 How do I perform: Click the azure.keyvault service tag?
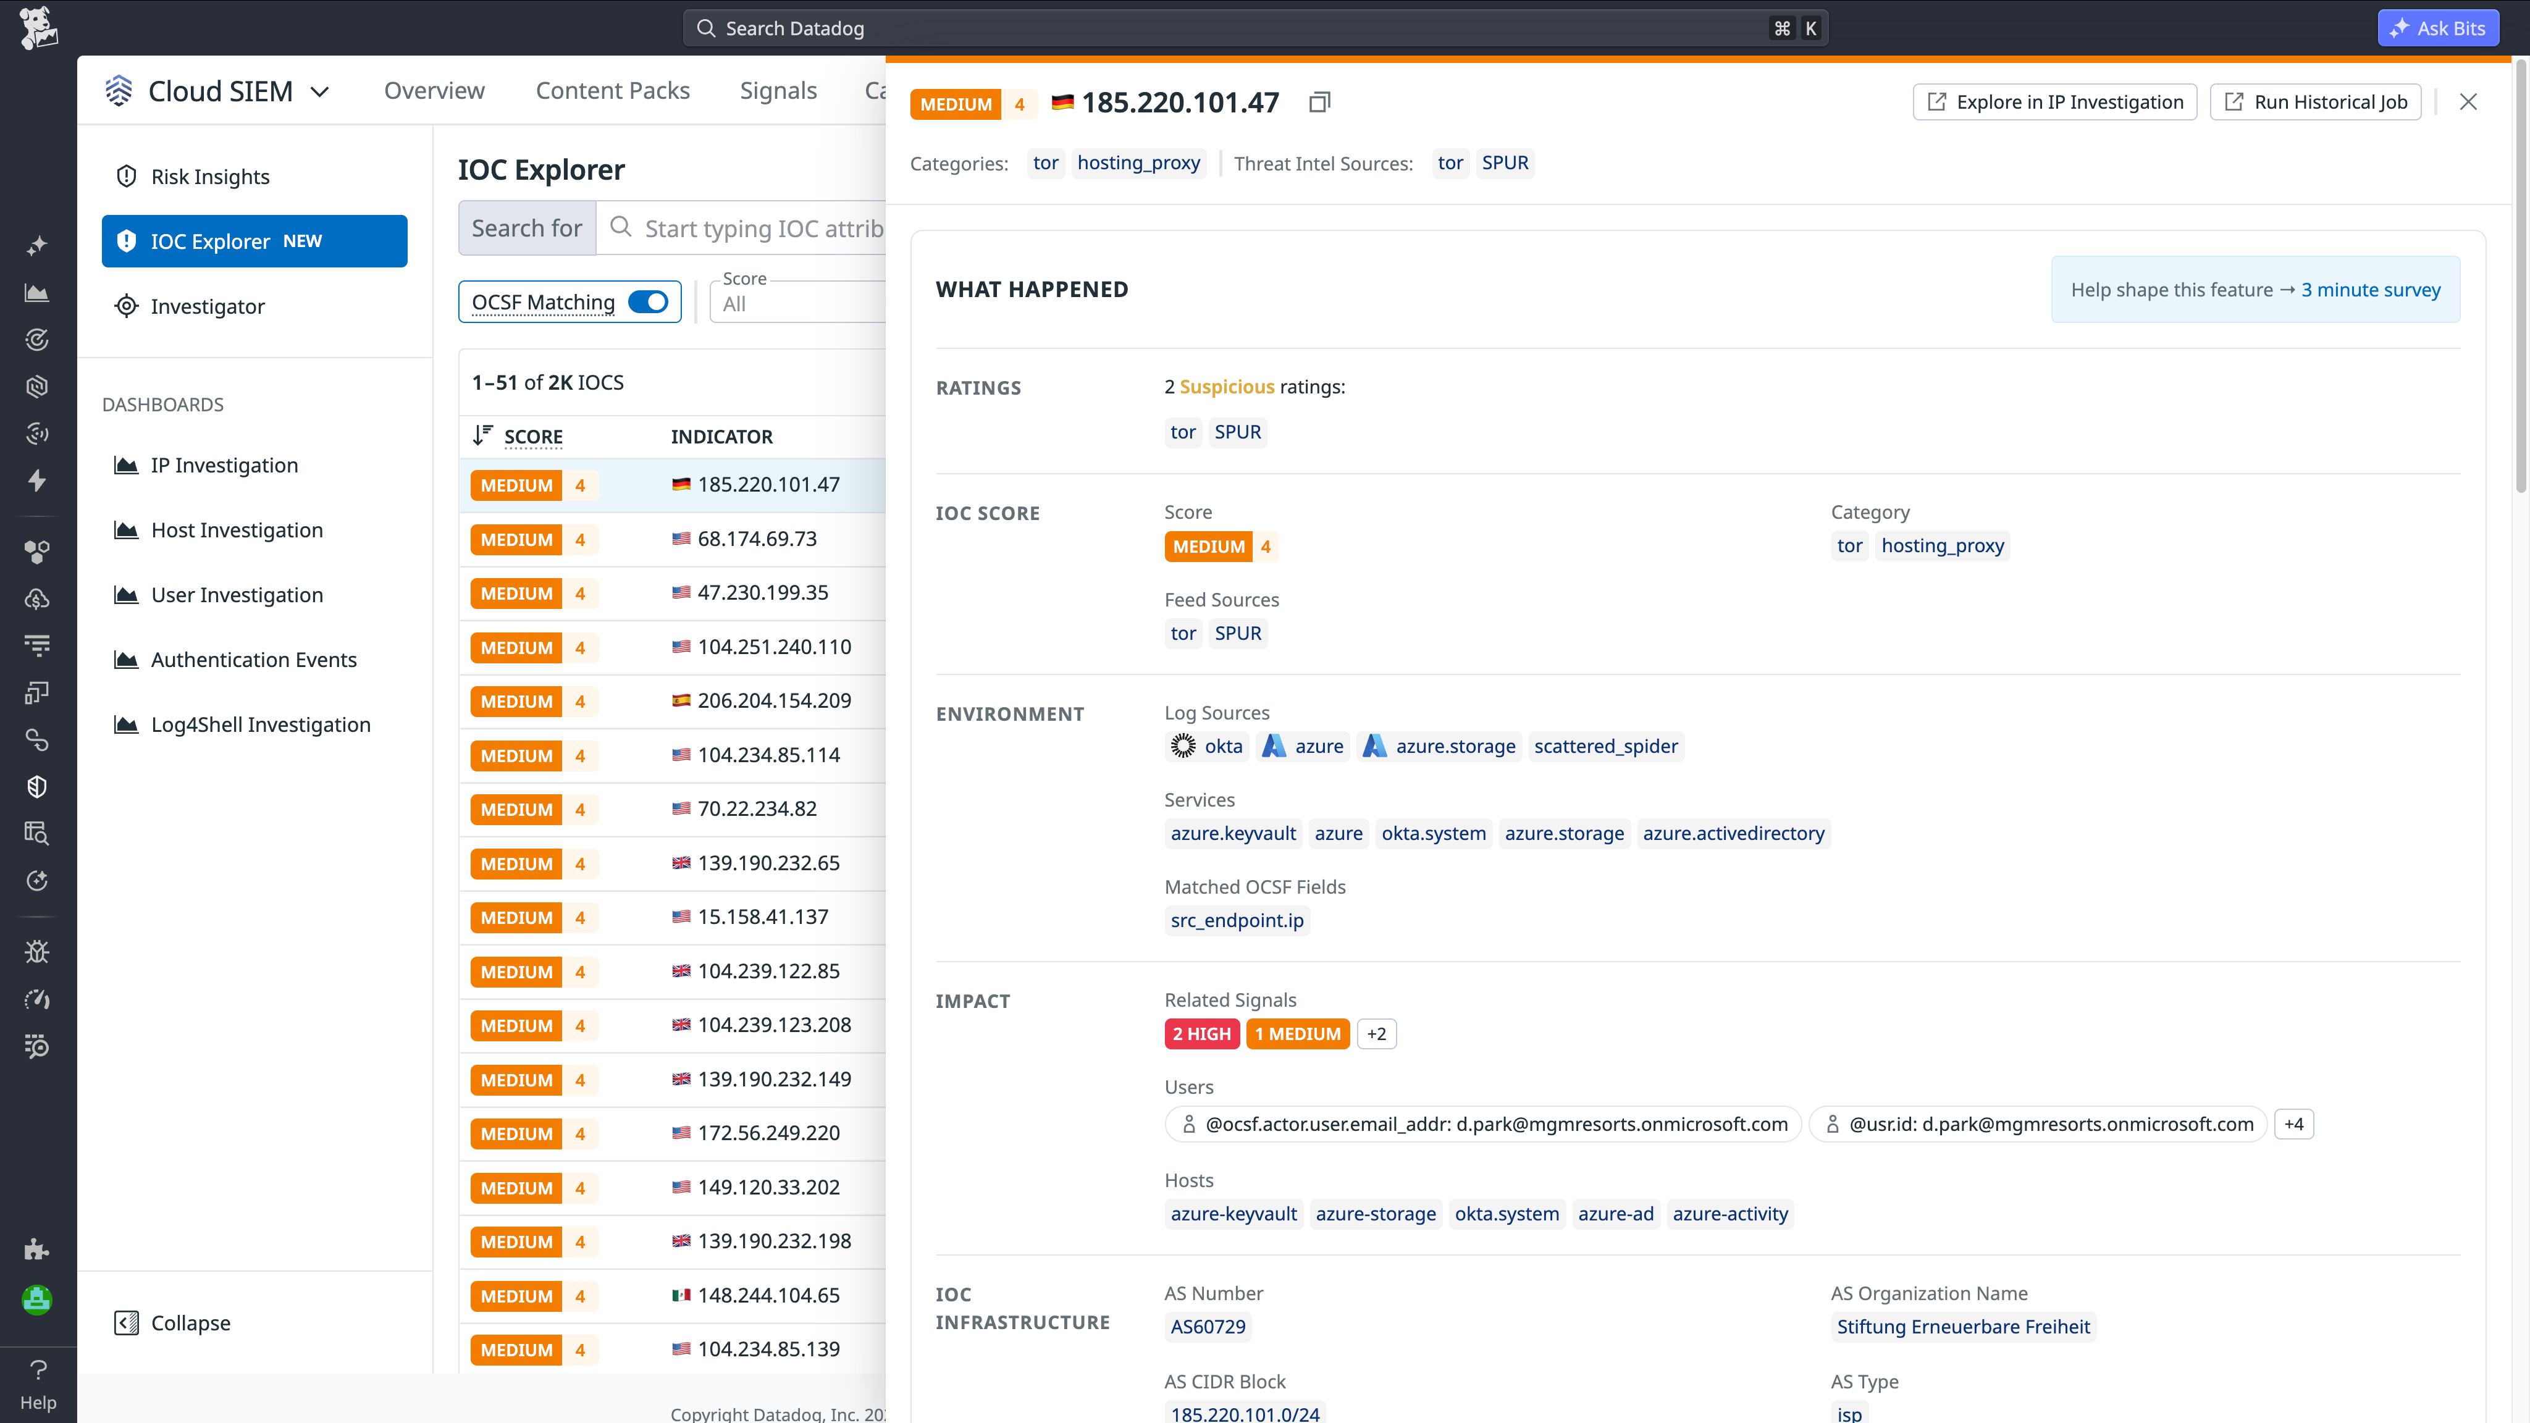(x=1233, y=834)
